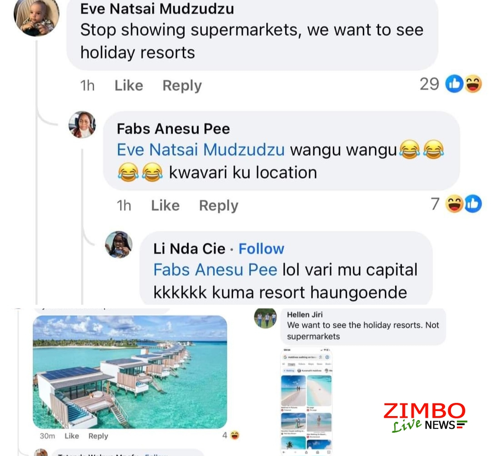Like Eve Natsai Mudzudzu's comment
This screenshot has height=456, width=491.
(x=129, y=85)
